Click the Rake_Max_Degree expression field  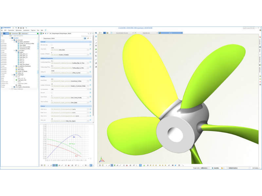(69, 121)
